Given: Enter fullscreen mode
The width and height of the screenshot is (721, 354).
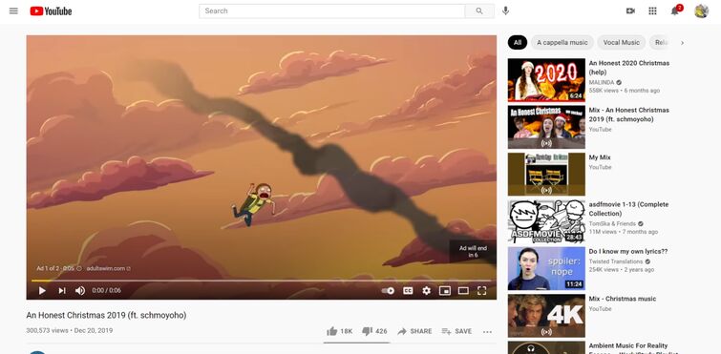Looking at the screenshot, I should 481,291.
